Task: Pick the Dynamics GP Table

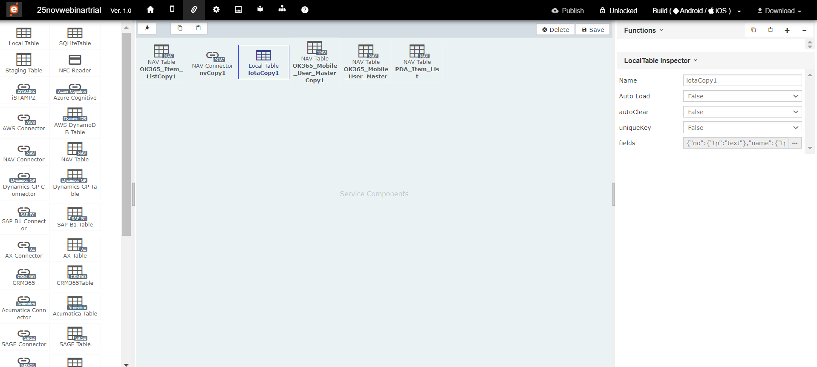Action: (75, 183)
